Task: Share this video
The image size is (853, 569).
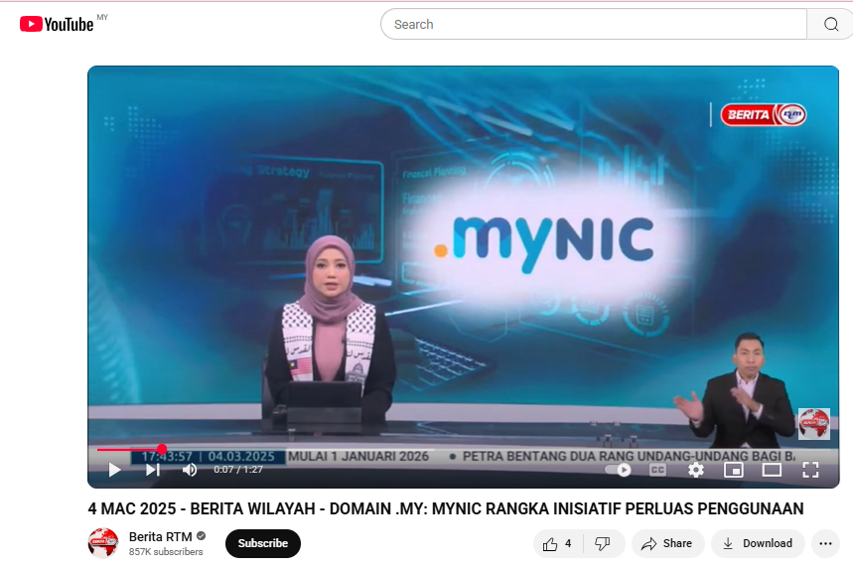Action: click(x=667, y=543)
